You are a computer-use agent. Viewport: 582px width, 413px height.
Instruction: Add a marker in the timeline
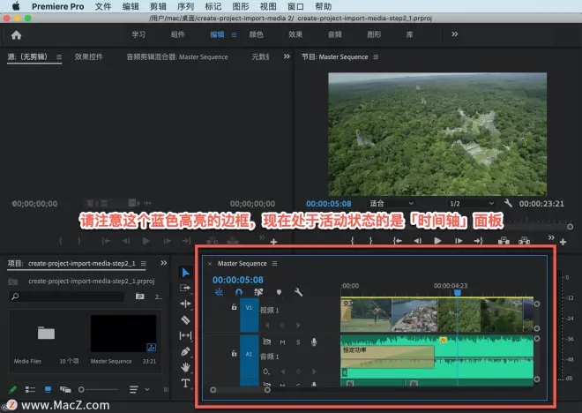279,292
